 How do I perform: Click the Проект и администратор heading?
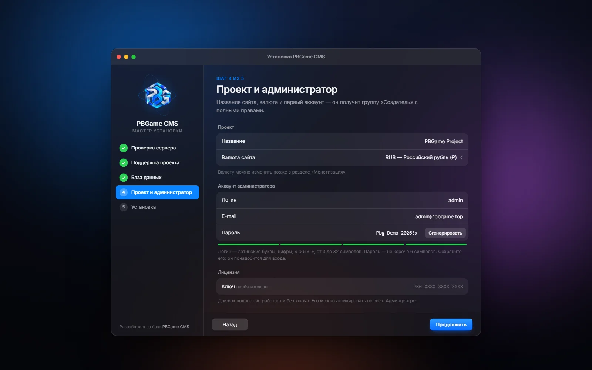[x=277, y=90]
